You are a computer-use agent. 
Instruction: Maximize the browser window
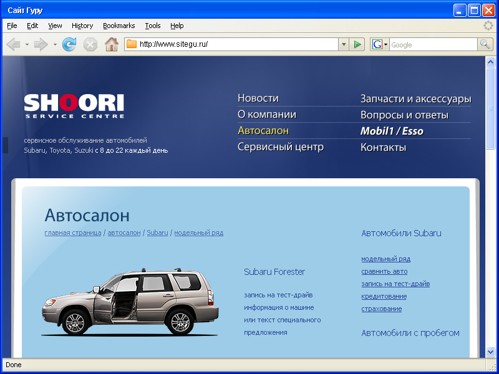(474, 11)
